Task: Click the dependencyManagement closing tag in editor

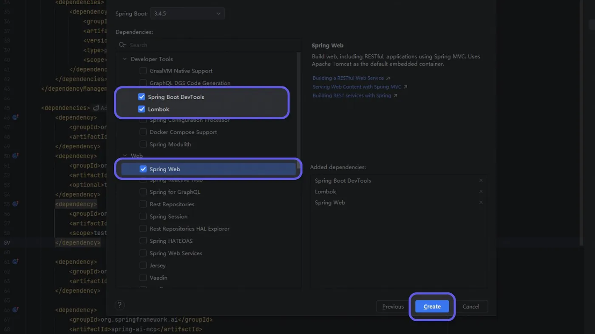Action: [74, 89]
